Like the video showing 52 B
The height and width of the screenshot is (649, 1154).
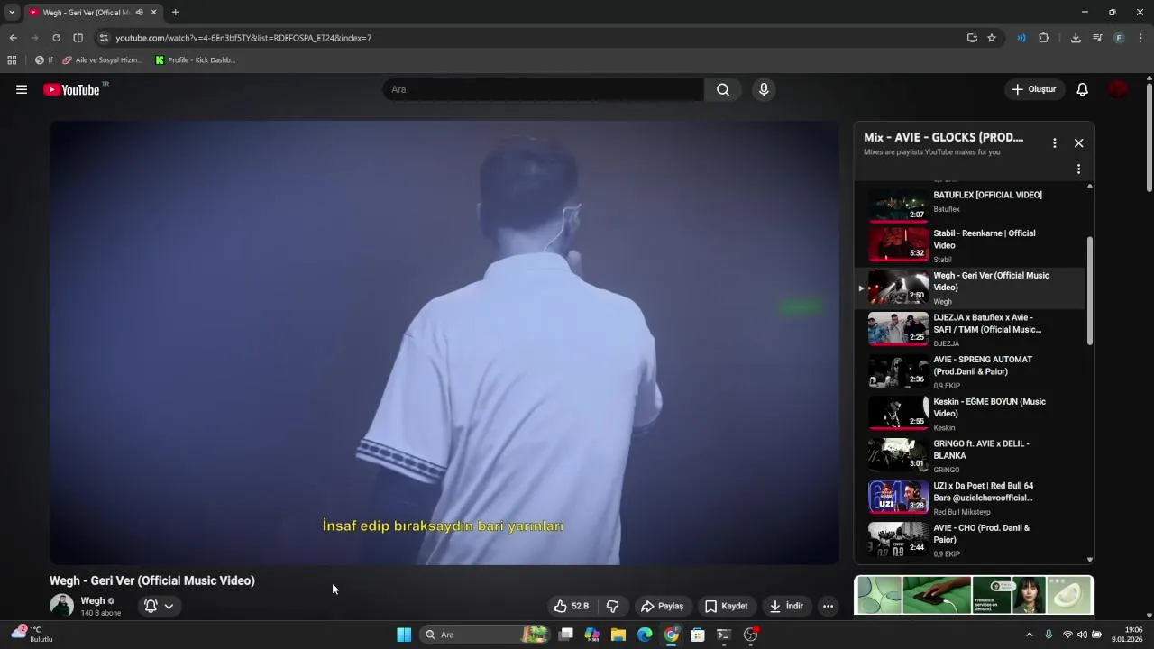[572, 606]
